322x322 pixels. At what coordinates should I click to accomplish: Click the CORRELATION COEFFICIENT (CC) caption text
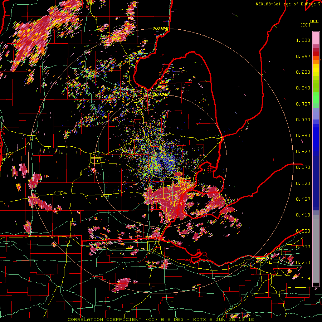pyautogui.click(x=112, y=319)
